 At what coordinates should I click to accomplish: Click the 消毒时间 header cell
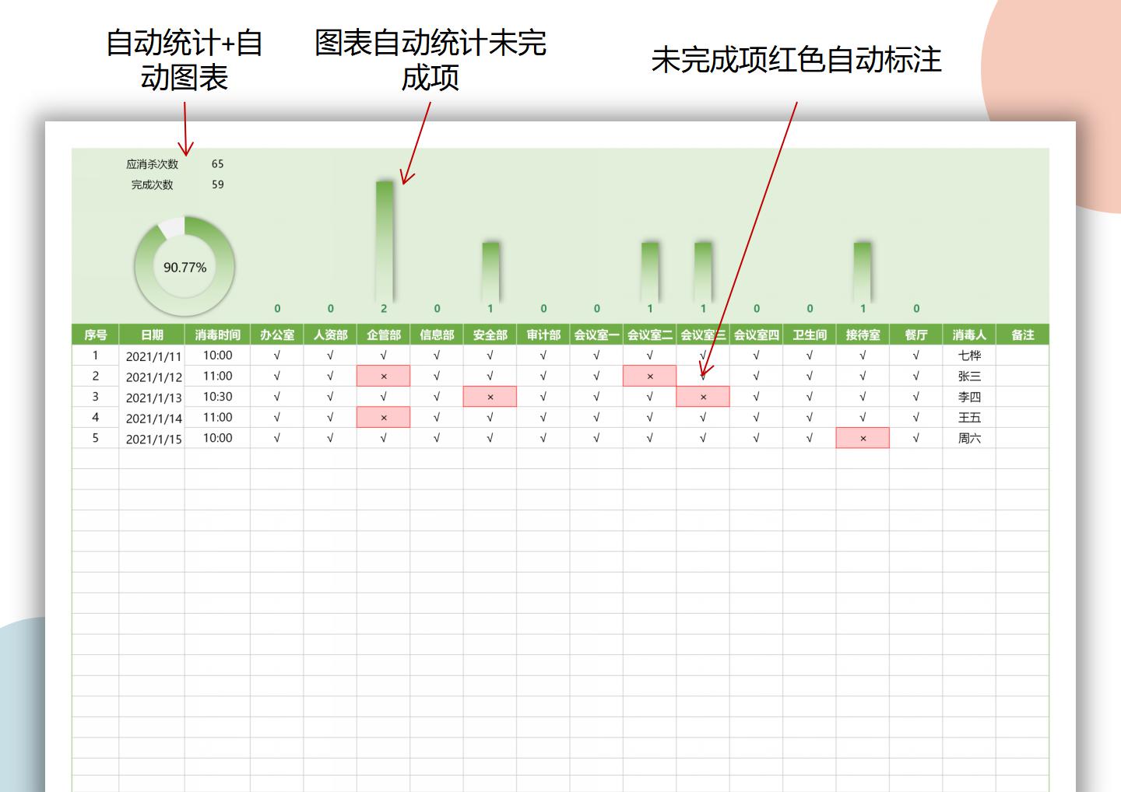[x=217, y=335]
